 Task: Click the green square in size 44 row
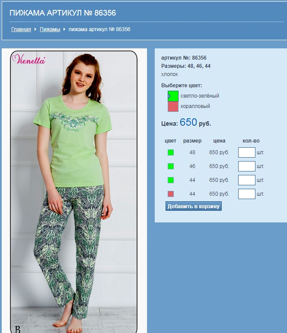(171, 180)
